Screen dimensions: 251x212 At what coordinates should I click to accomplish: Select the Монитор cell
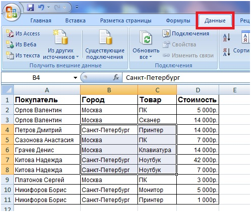pyautogui.click(x=157, y=190)
